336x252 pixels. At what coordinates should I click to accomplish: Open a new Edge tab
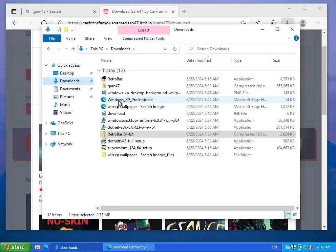click(x=184, y=11)
